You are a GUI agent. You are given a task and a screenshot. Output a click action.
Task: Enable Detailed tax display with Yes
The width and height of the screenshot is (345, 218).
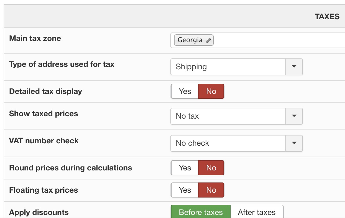(185, 91)
